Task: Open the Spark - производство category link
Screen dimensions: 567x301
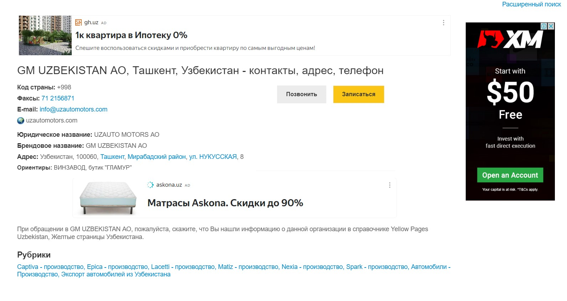Action: [377, 267]
